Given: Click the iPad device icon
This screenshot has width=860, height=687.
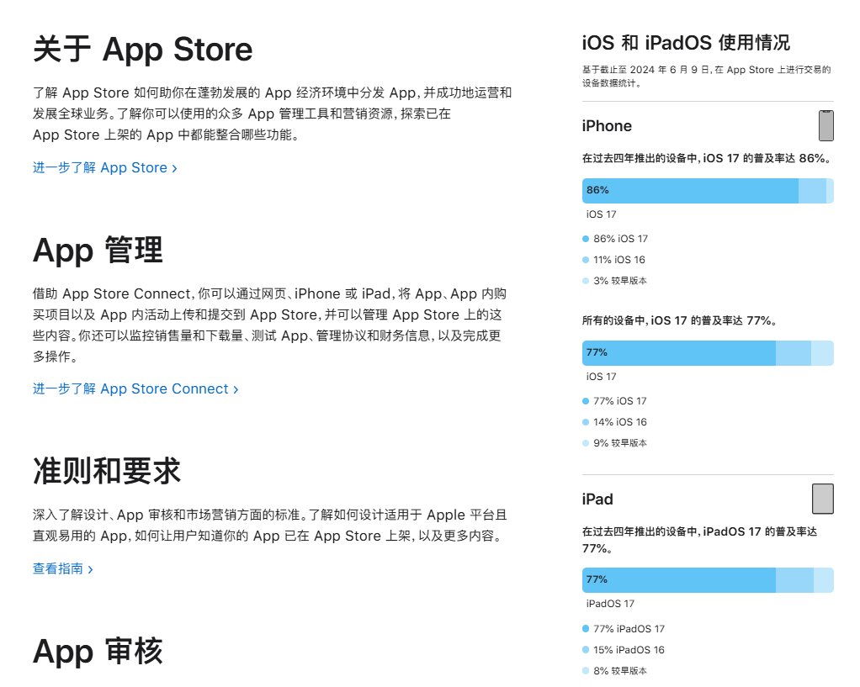Looking at the screenshot, I should tap(823, 499).
